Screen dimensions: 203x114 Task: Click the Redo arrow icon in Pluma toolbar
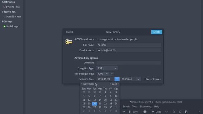tap(166, 112)
